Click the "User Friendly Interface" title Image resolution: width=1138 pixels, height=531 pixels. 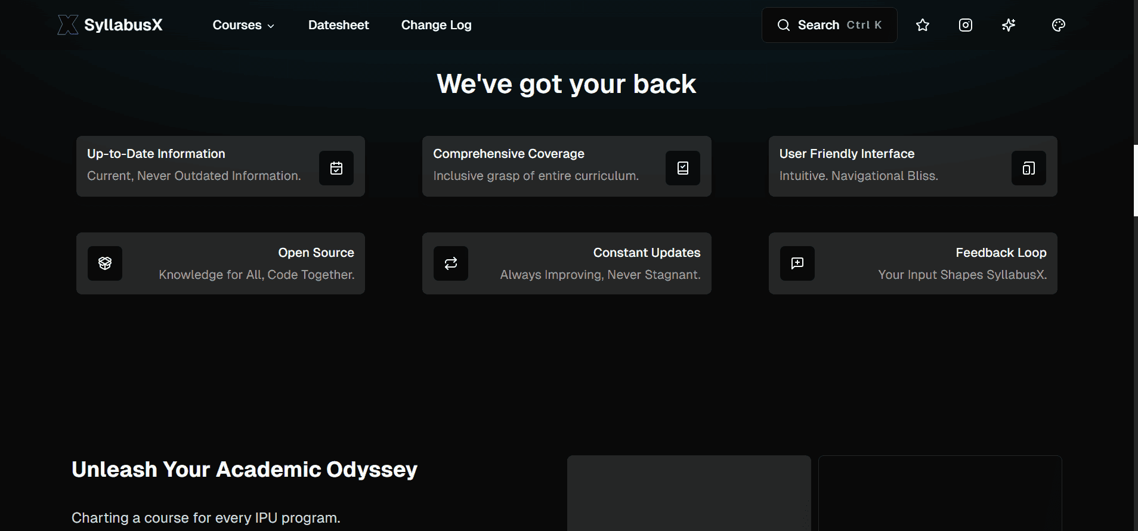[x=847, y=154]
